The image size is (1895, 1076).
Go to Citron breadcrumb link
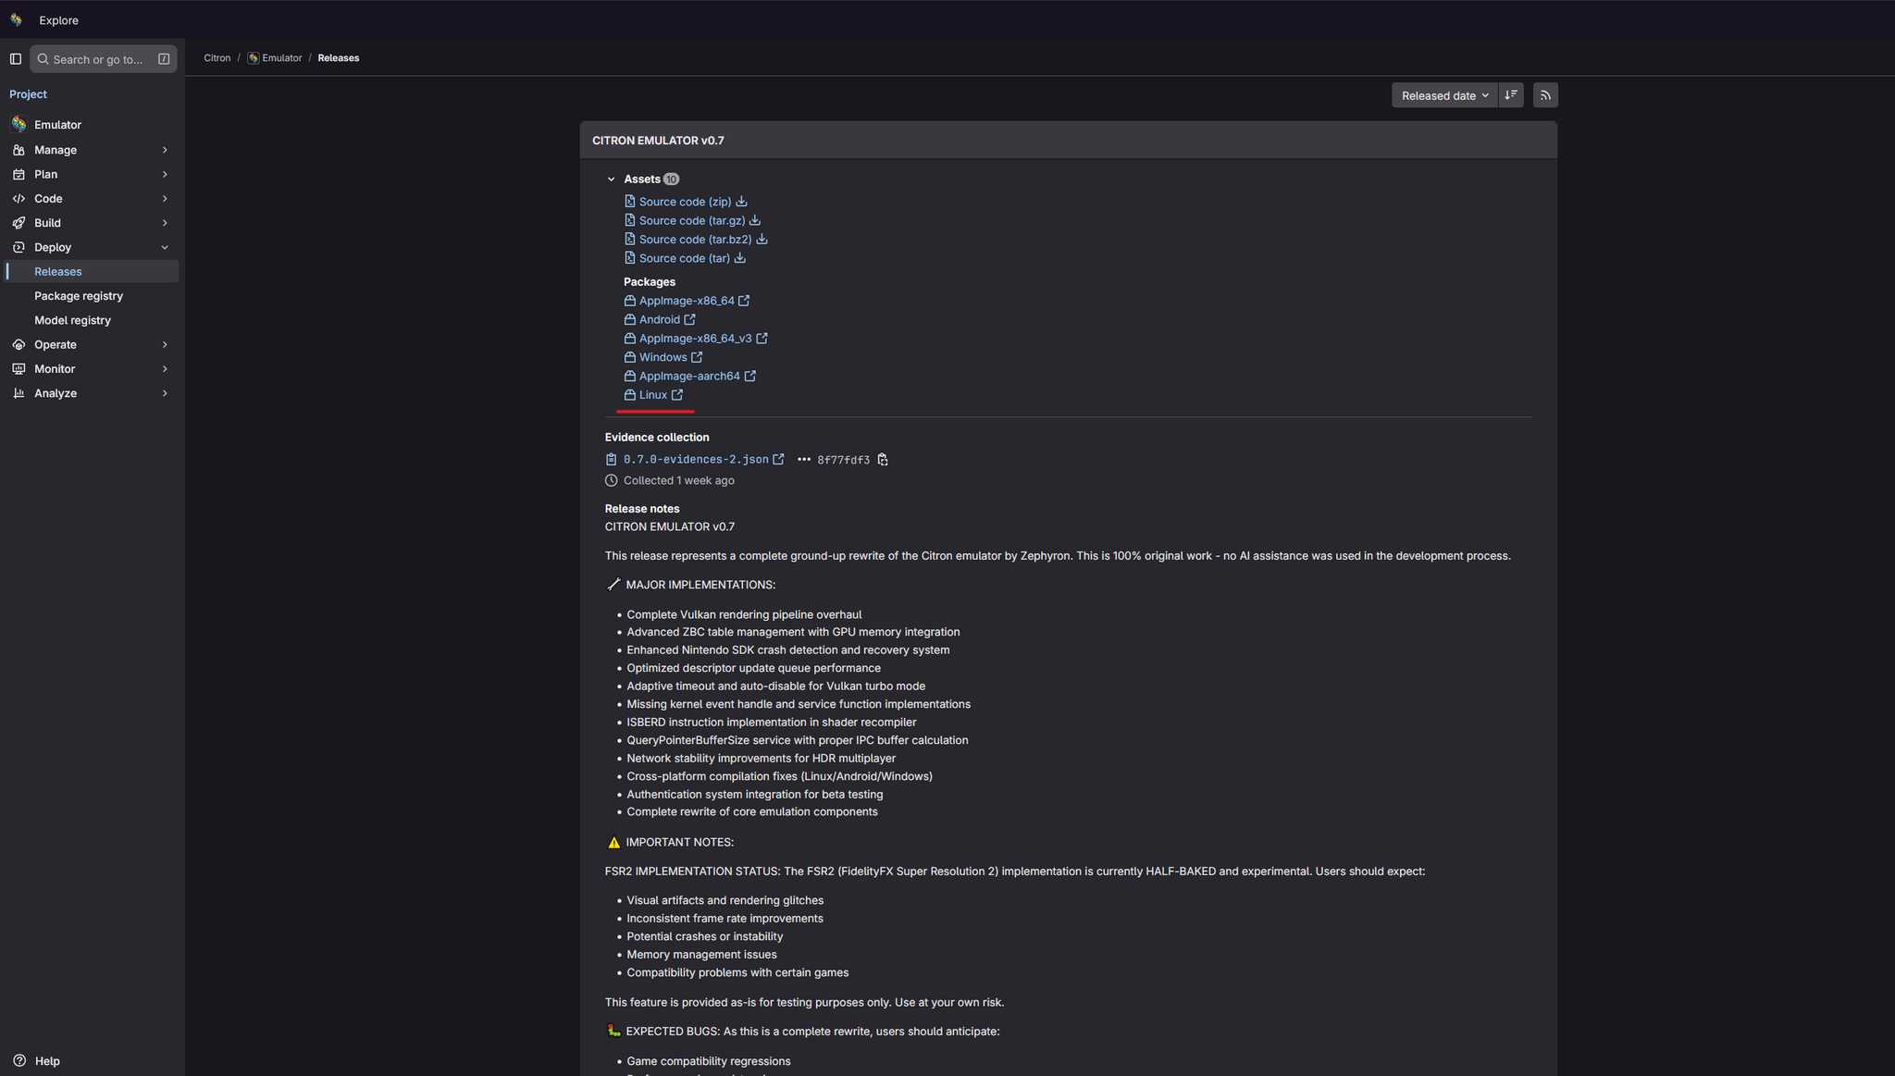click(x=217, y=58)
